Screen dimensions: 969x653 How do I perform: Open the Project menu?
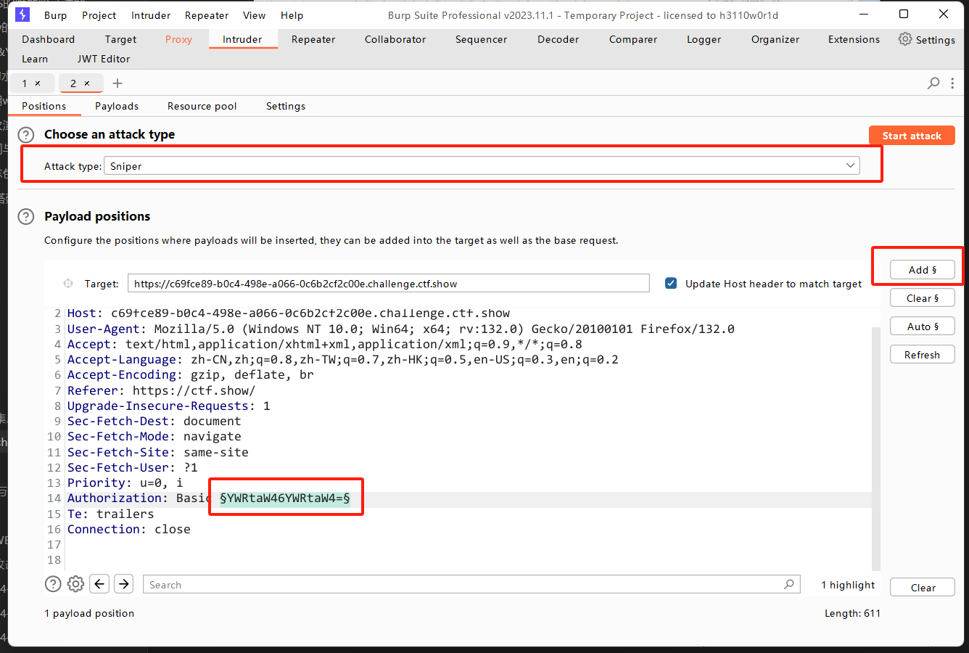(99, 15)
